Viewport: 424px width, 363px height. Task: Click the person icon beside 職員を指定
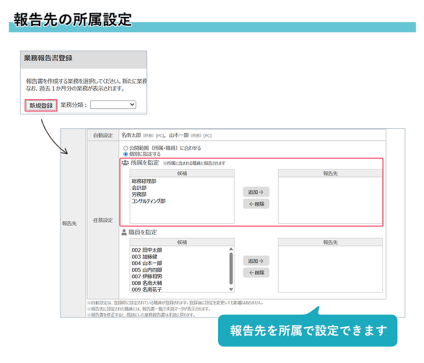pos(125,232)
